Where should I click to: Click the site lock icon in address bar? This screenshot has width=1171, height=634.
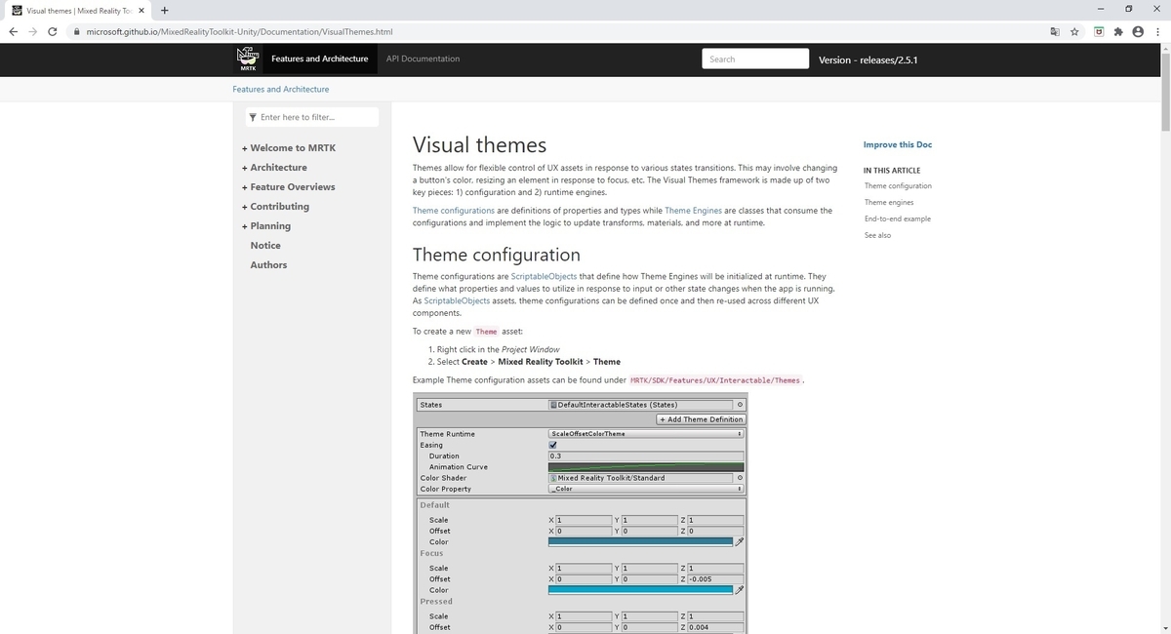pos(76,31)
